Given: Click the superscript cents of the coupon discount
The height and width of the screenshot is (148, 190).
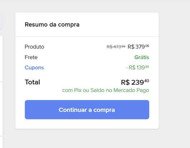Looking at the screenshot, I should (x=147, y=67).
